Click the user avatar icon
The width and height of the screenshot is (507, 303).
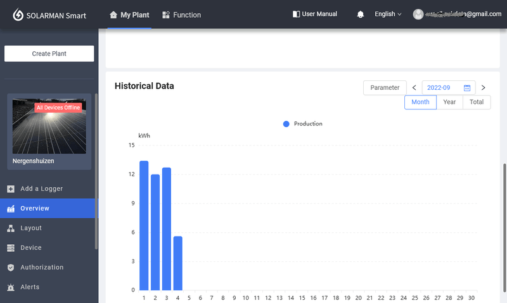pyautogui.click(x=418, y=14)
